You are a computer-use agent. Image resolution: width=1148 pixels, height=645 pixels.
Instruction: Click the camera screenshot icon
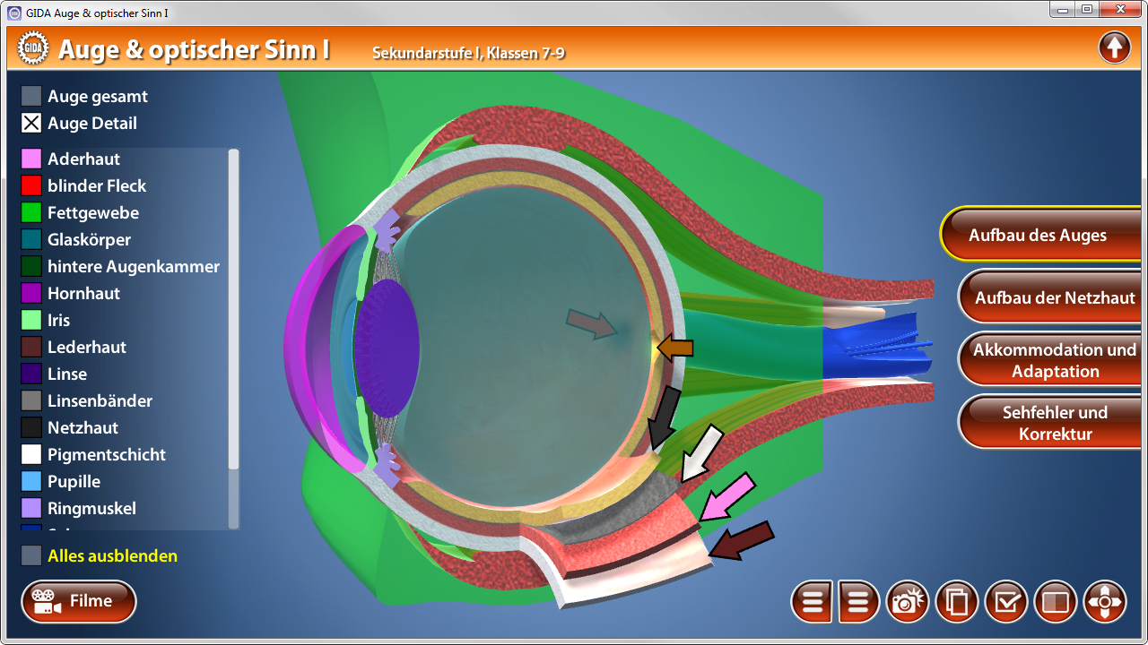point(908,602)
